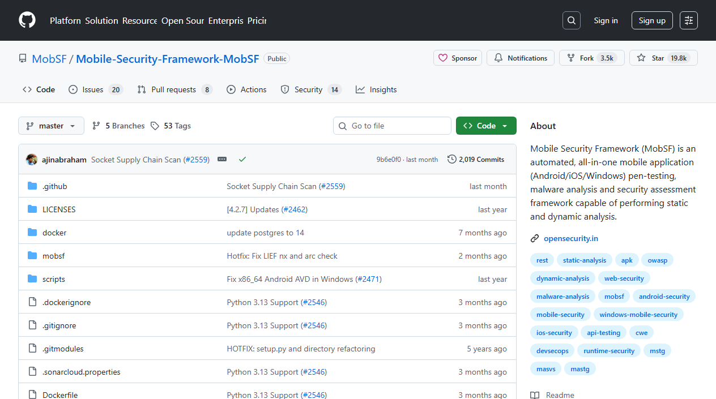The height and width of the screenshot is (399, 716).
Task: Click the runtime-security topic tag
Action: [609, 351]
